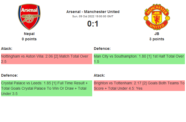Select the Arsenal - Manchester United title
Image resolution: width=186 pixels, height=122 pixels.
click(93, 12)
